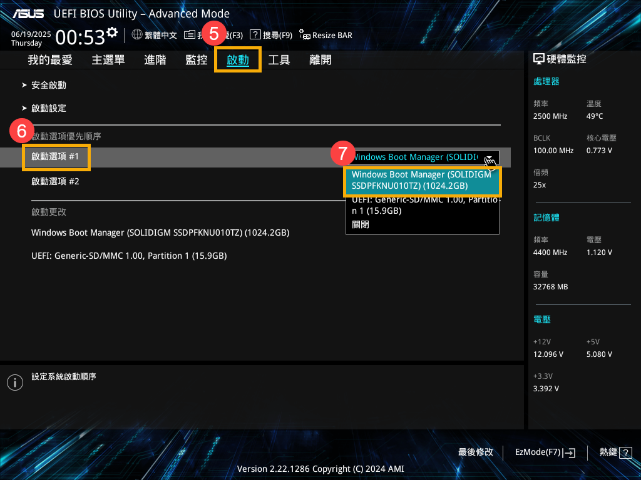Go to the 離開 tab

(320, 60)
